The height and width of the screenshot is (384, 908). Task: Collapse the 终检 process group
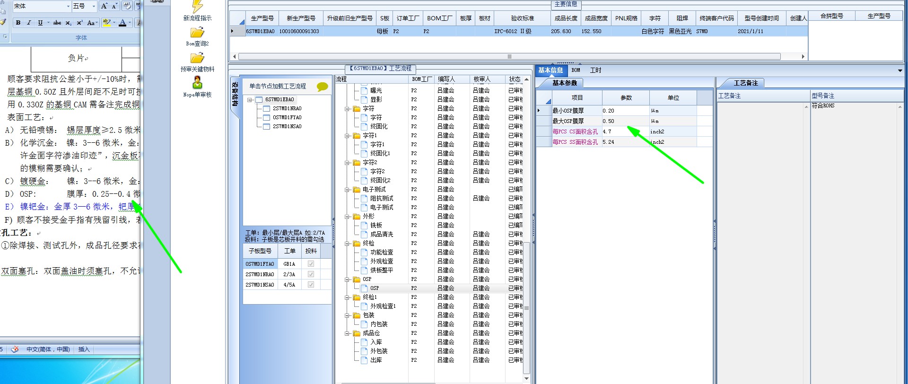[348, 243]
